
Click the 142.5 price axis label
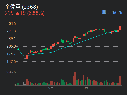[11, 61]
